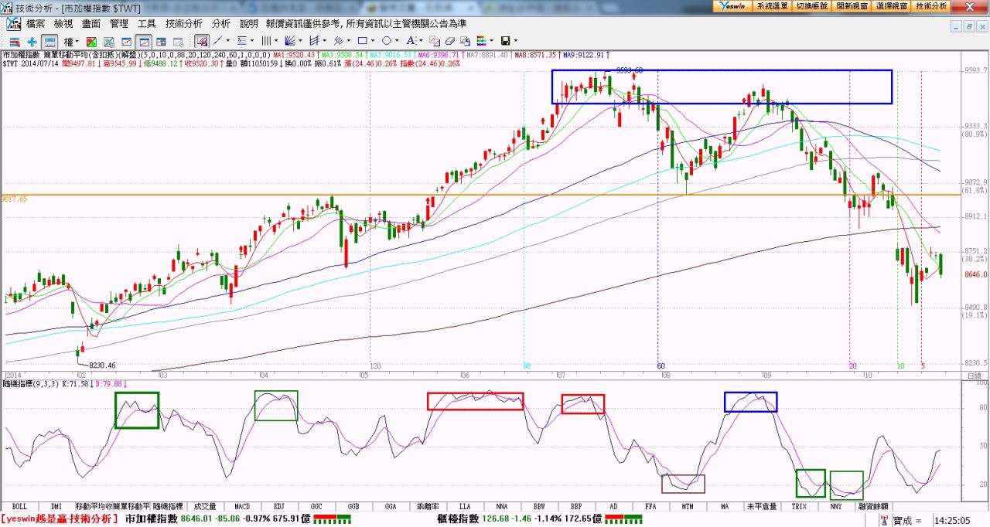The width and height of the screenshot is (990, 527).
Task: Open the 技術分析 menu in the menu bar
Action: point(183,24)
